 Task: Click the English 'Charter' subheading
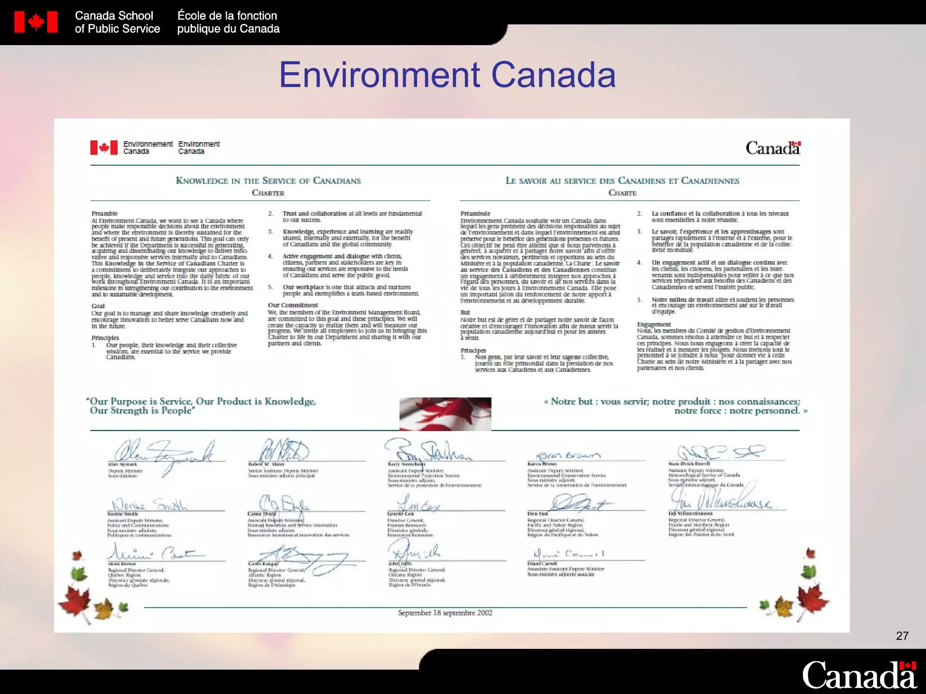click(x=268, y=193)
